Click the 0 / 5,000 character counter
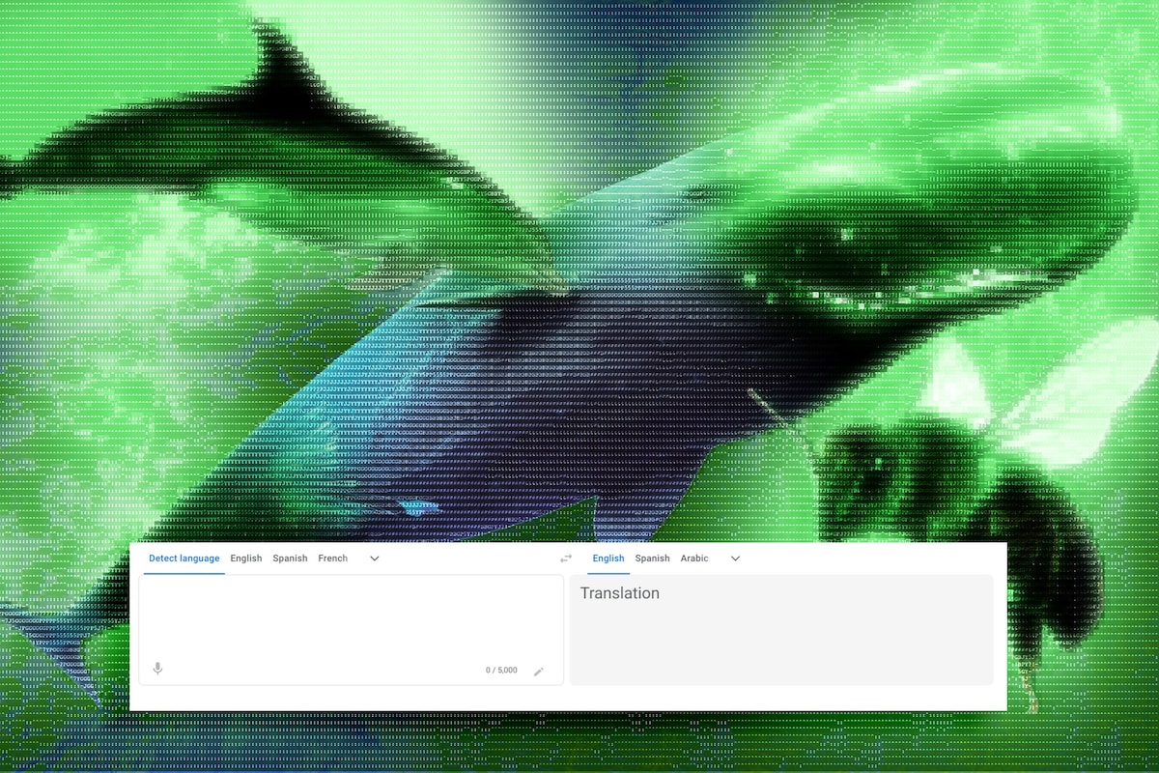 [501, 671]
